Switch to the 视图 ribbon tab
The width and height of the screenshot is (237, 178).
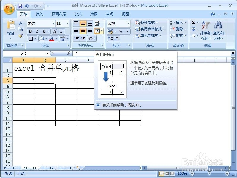[x=125, y=14]
